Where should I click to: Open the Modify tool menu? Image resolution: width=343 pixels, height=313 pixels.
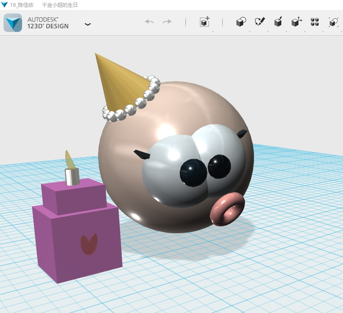[x=297, y=22]
